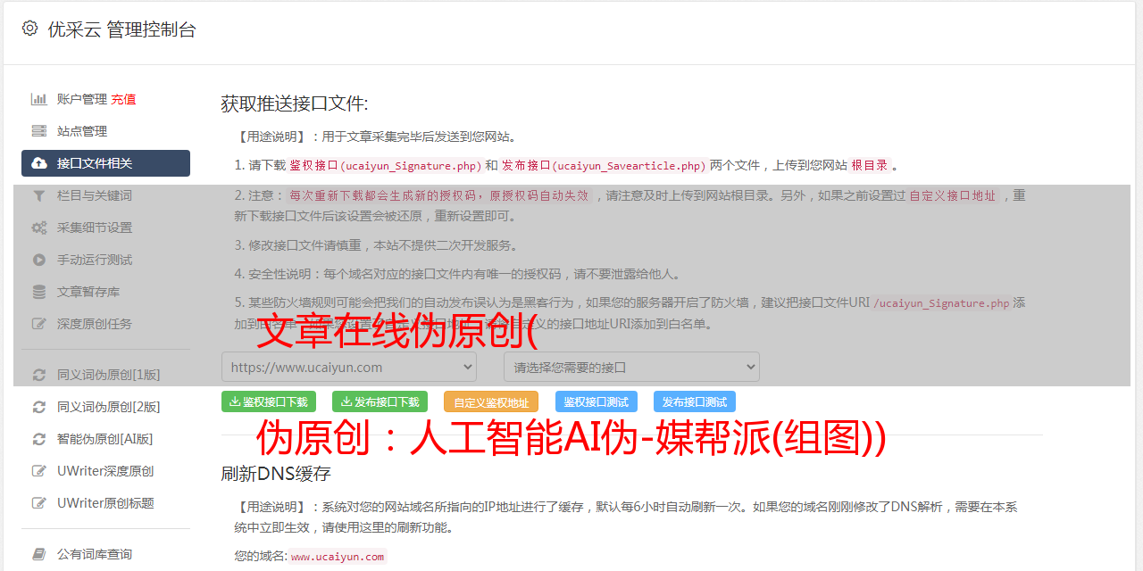The height and width of the screenshot is (571, 1143).
Task: Click the bar chart icon for 账户管理
Action: tap(39, 99)
